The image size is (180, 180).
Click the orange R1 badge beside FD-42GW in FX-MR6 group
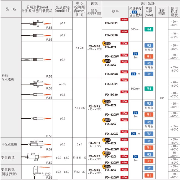coord(149,57)
